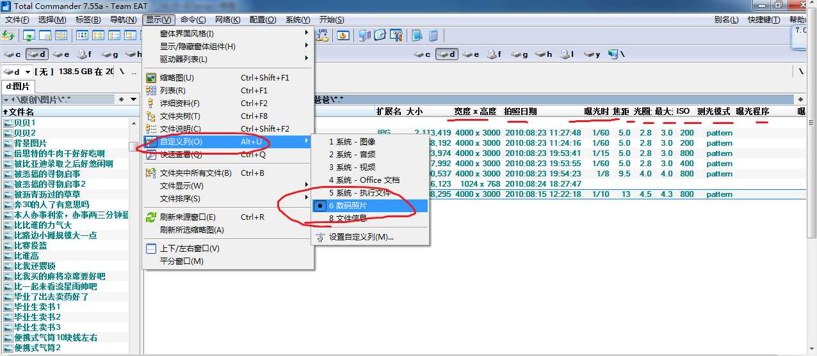Expand 驱动器列表(L) submenu
Viewport: 817px width, 356px height.
click(227, 59)
